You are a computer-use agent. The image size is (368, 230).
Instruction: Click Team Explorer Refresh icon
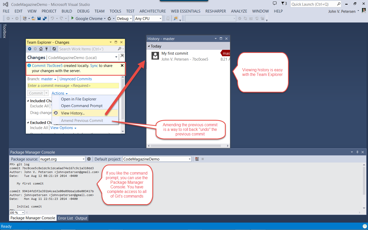coord(54,49)
